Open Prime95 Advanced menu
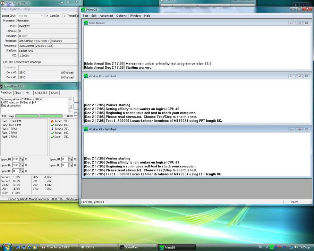The image size is (314, 251). (106, 16)
